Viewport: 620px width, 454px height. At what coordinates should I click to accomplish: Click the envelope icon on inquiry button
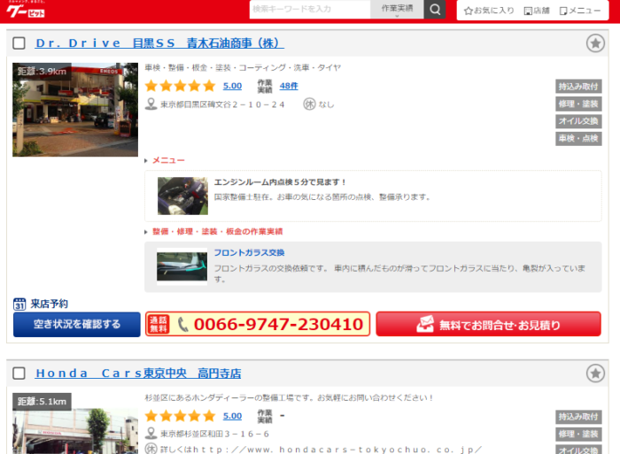tap(425, 324)
